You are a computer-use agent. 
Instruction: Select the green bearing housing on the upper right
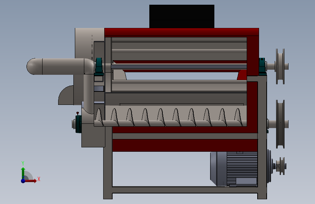tap(262, 66)
